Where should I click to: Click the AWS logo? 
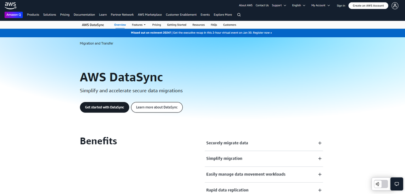pyautogui.click(x=11, y=5)
